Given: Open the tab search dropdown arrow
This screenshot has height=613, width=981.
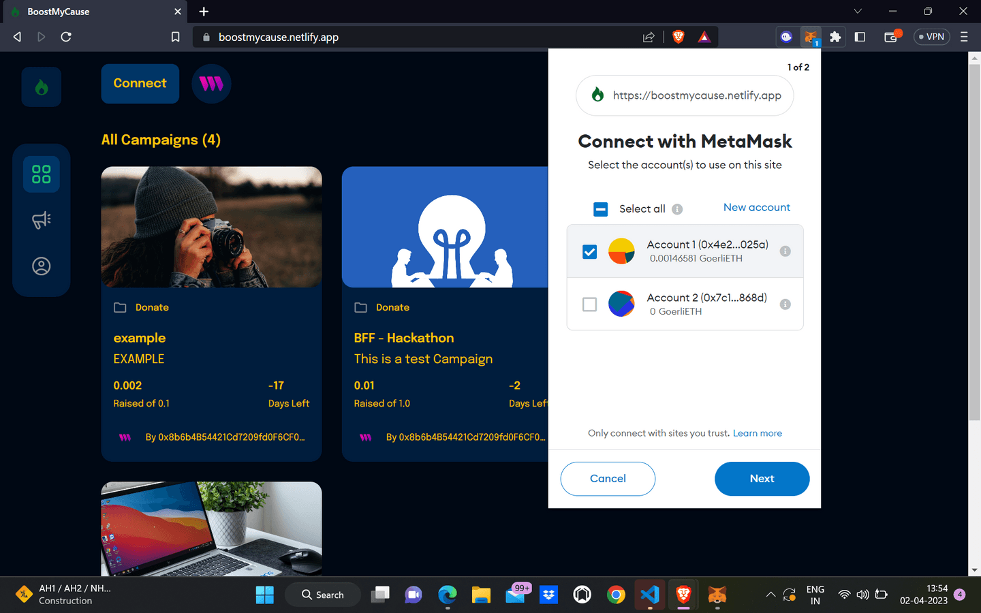Looking at the screenshot, I should point(858,11).
